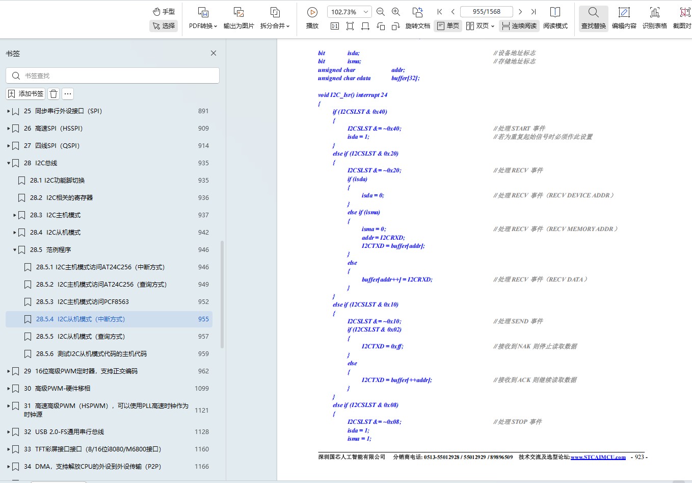Toggle continuous reading mode
The image size is (692, 483).
[519, 26]
